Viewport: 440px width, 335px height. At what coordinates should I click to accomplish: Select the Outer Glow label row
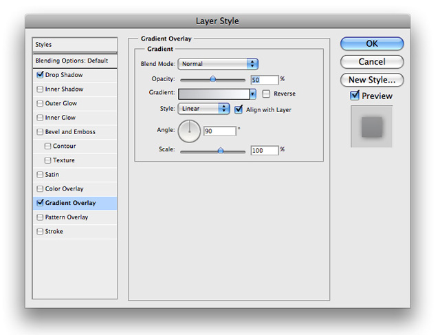(x=75, y=104)
